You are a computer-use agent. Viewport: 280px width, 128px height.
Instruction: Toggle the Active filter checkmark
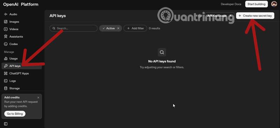click(x=104, y=28)
